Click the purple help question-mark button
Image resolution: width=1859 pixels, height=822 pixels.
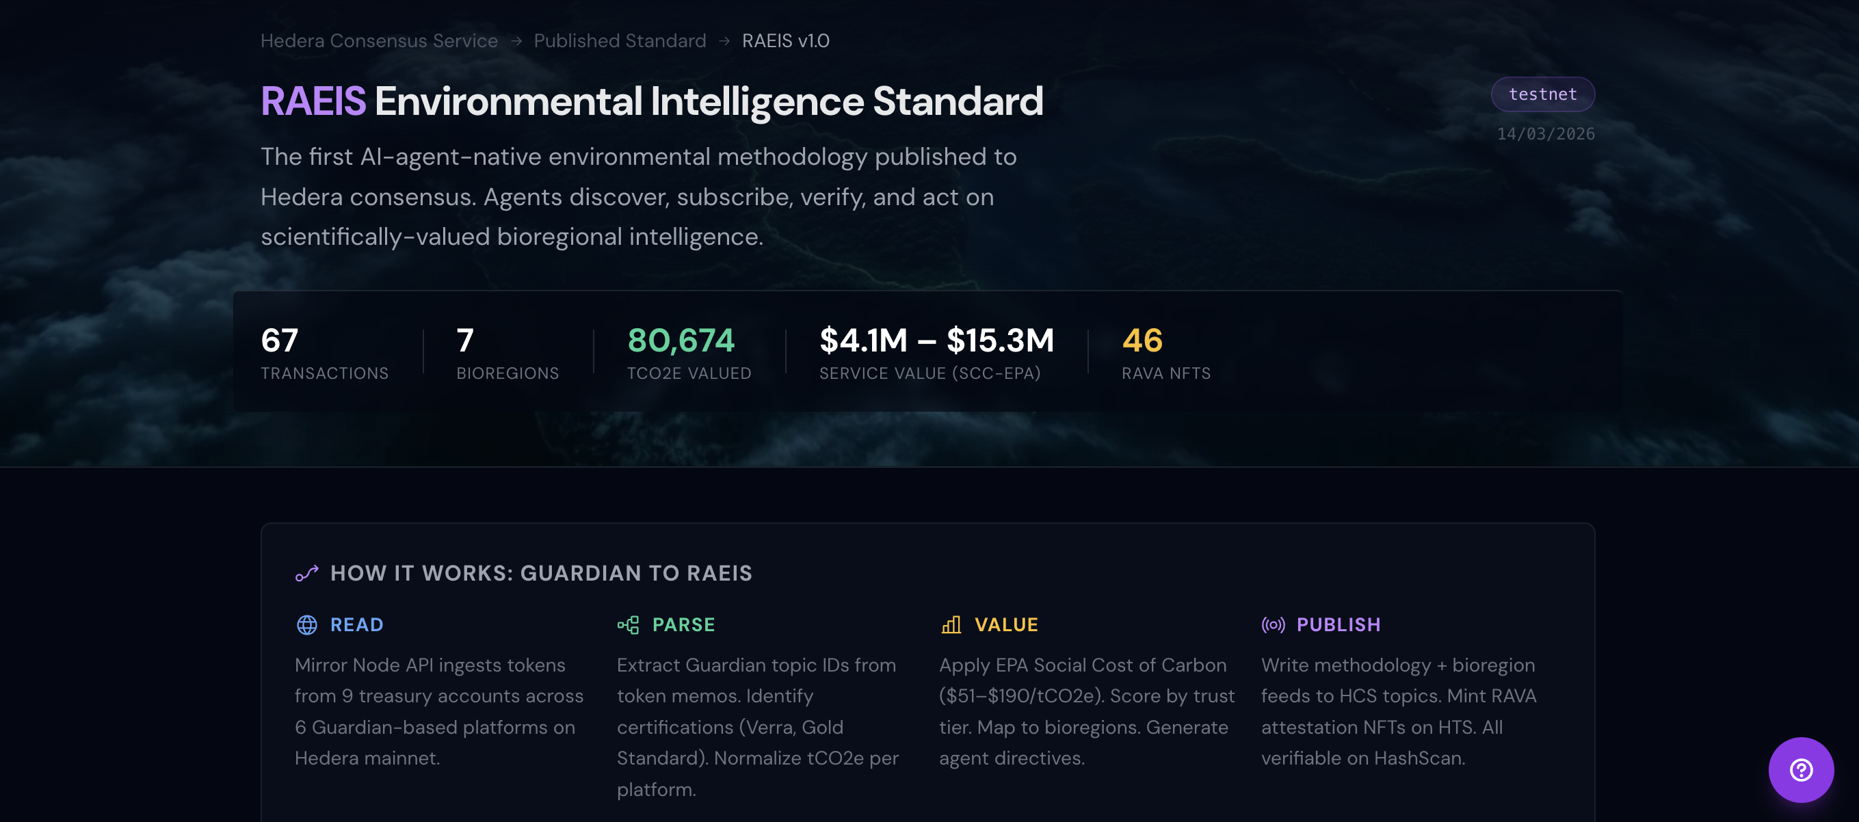[1799, 769]
